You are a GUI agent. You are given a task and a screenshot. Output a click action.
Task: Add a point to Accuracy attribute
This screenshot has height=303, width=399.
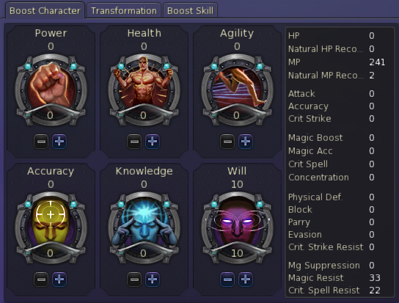pos(59,280)
